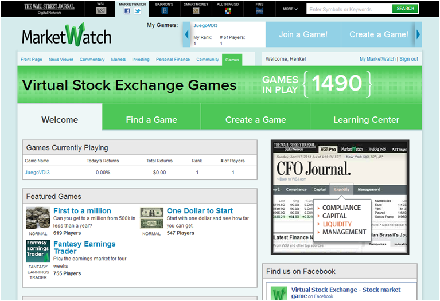
Task: Click the Find us on Facebook heading
Action: point(301,272)
